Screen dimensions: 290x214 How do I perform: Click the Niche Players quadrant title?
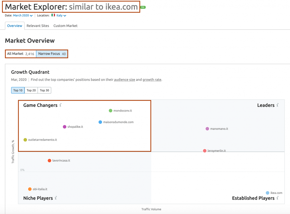click(x=38, y=198)
